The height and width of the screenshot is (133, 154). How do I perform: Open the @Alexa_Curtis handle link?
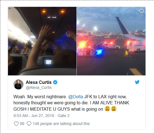click(x=39, y=87)
